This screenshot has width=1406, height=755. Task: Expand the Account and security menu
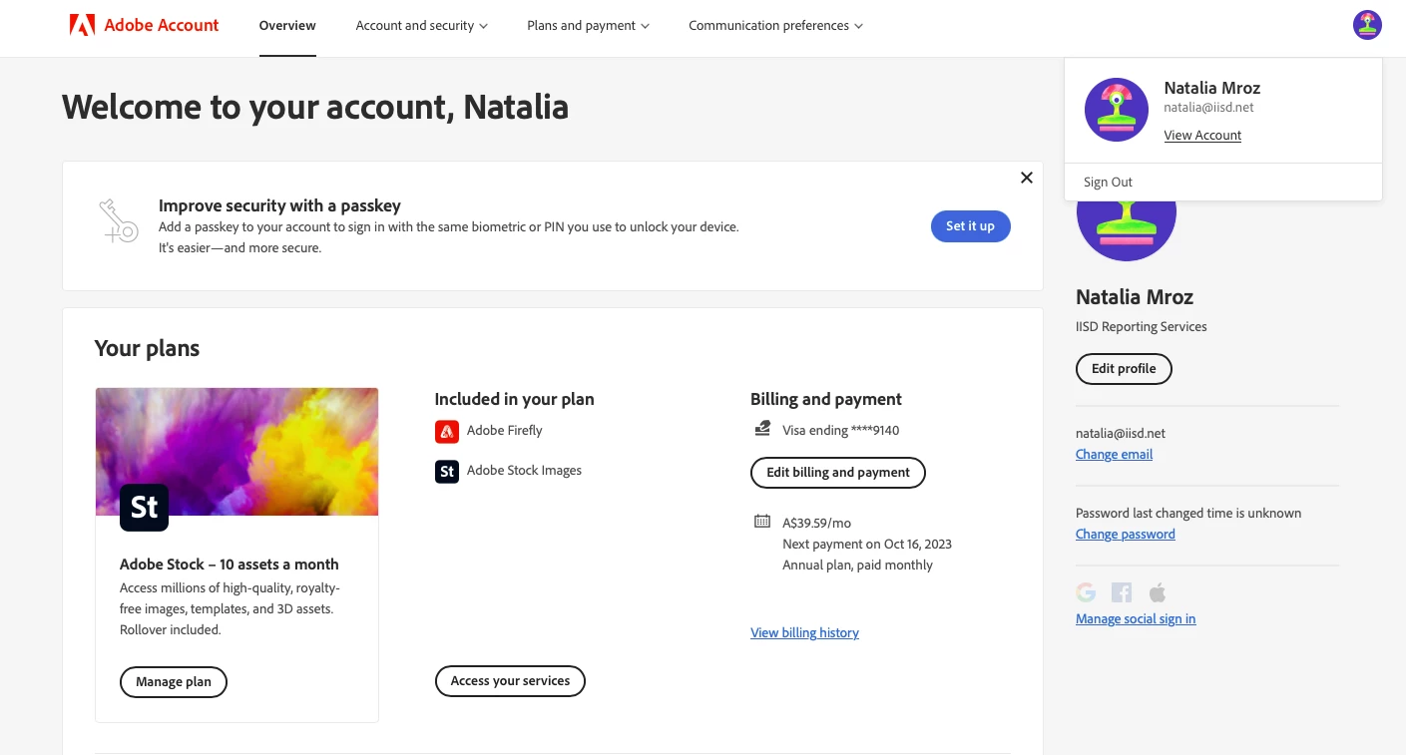[421, 26]
